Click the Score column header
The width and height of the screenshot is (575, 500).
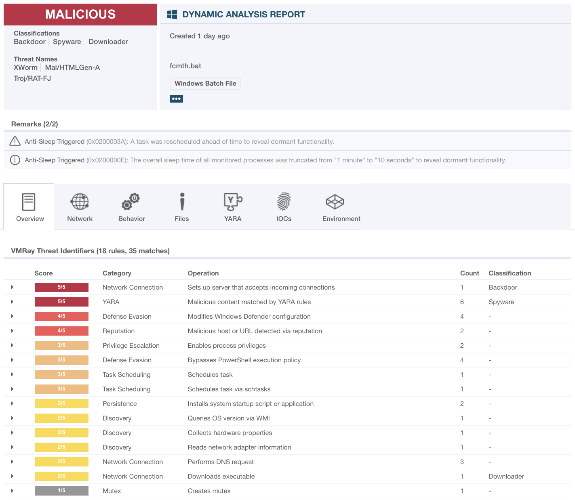click(x=44, y=273)
